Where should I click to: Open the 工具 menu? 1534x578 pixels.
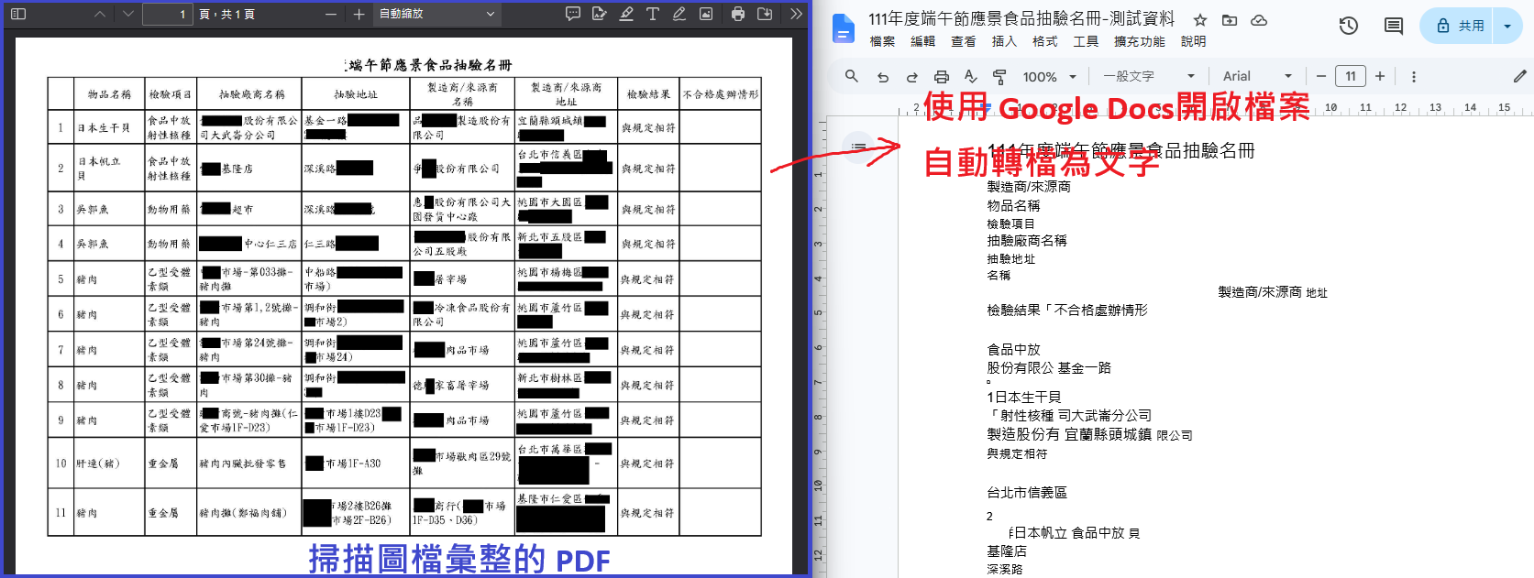click(1086, 41)
